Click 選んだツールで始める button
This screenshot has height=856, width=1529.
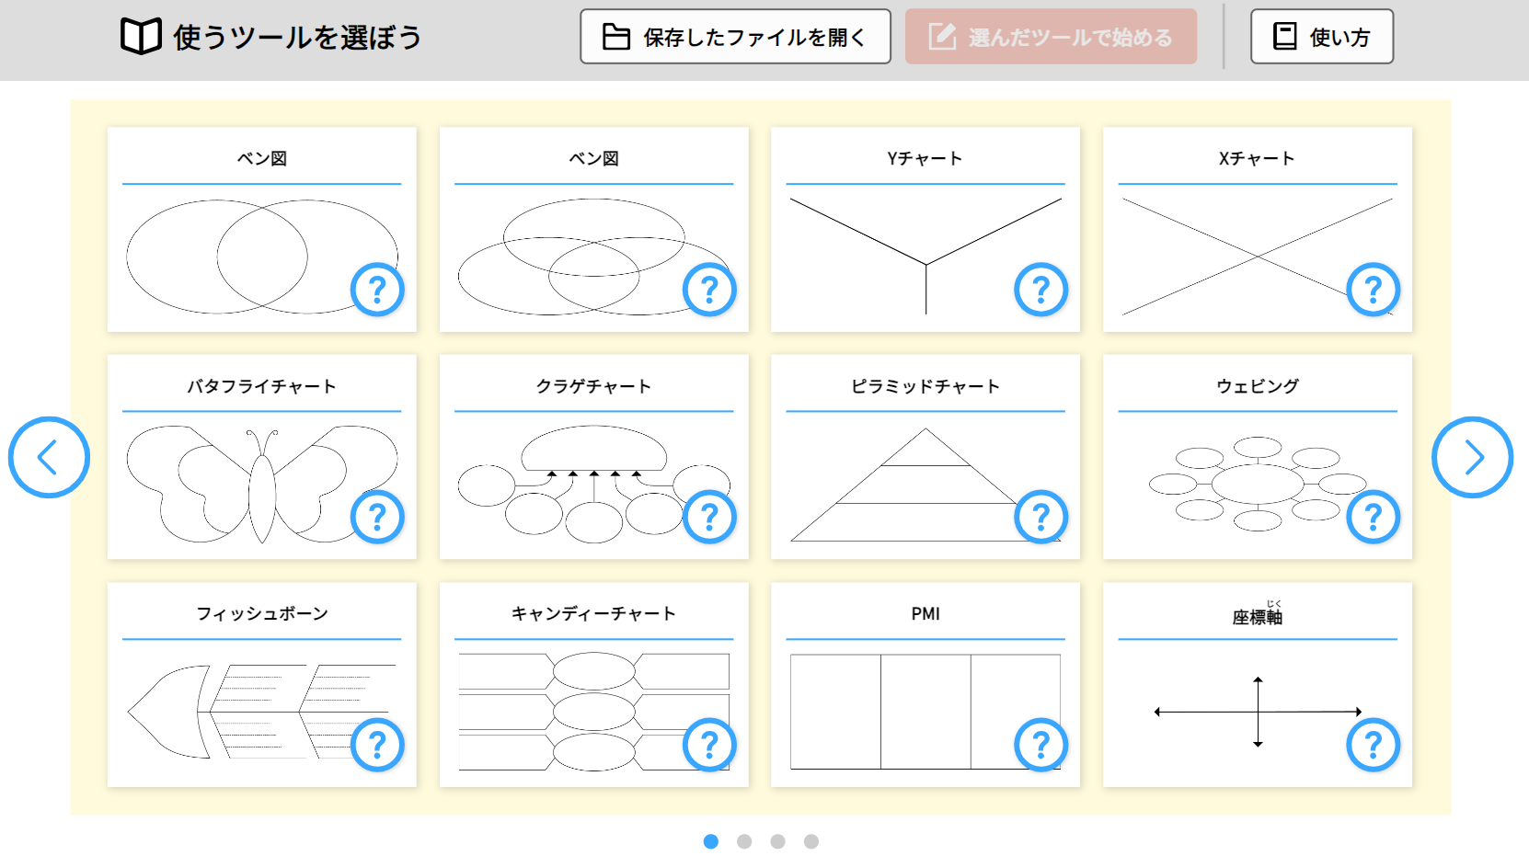pos(1051,37)
